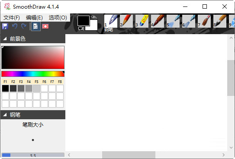
Task: Select brush 3, the yellow-blue crayon
Action: 142,21
